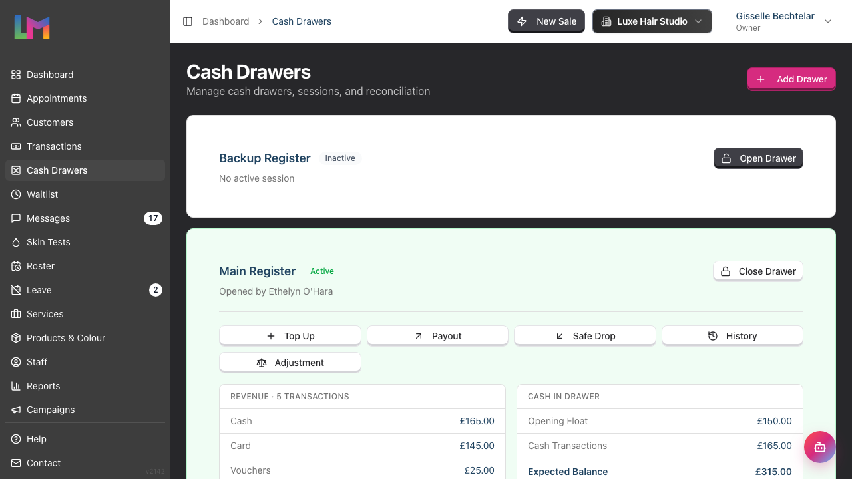This screenshot has height=479, width=852.
Task: Click the plus icon on Add Drawer
Action: 761,79
